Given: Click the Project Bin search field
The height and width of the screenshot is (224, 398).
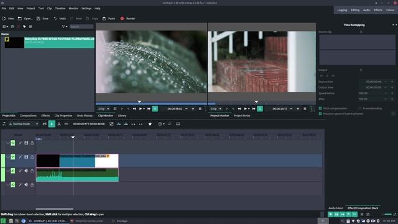Looking at the screenshot, I should pos(81,27).
